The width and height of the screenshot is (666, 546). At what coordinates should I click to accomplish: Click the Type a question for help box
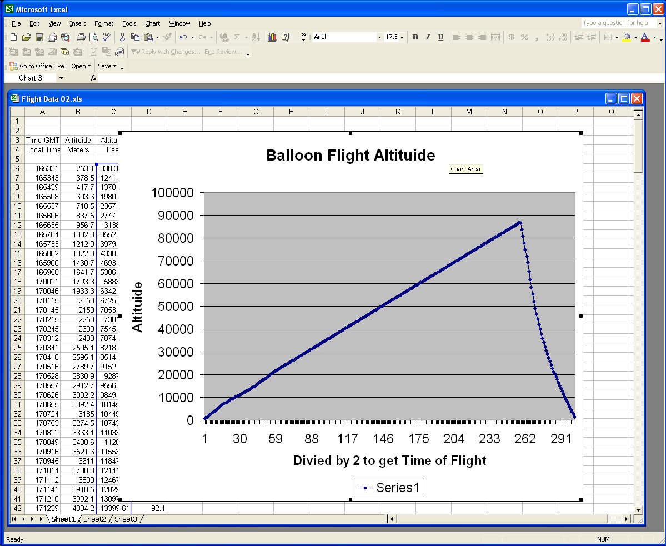click(618, 23)
